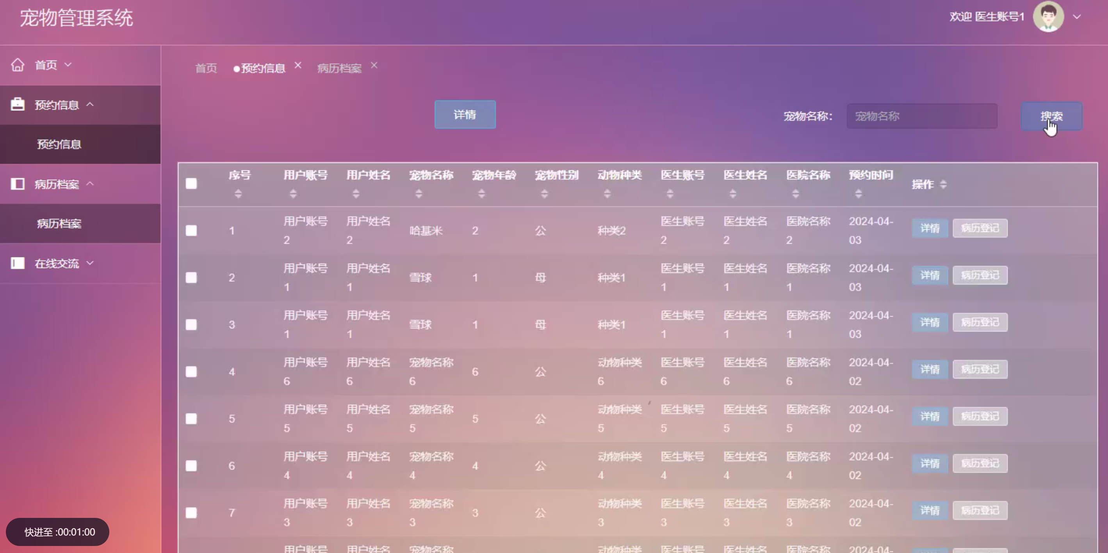Click 详情 button in row 5
1108x553 pixels.
pos(930,417)
